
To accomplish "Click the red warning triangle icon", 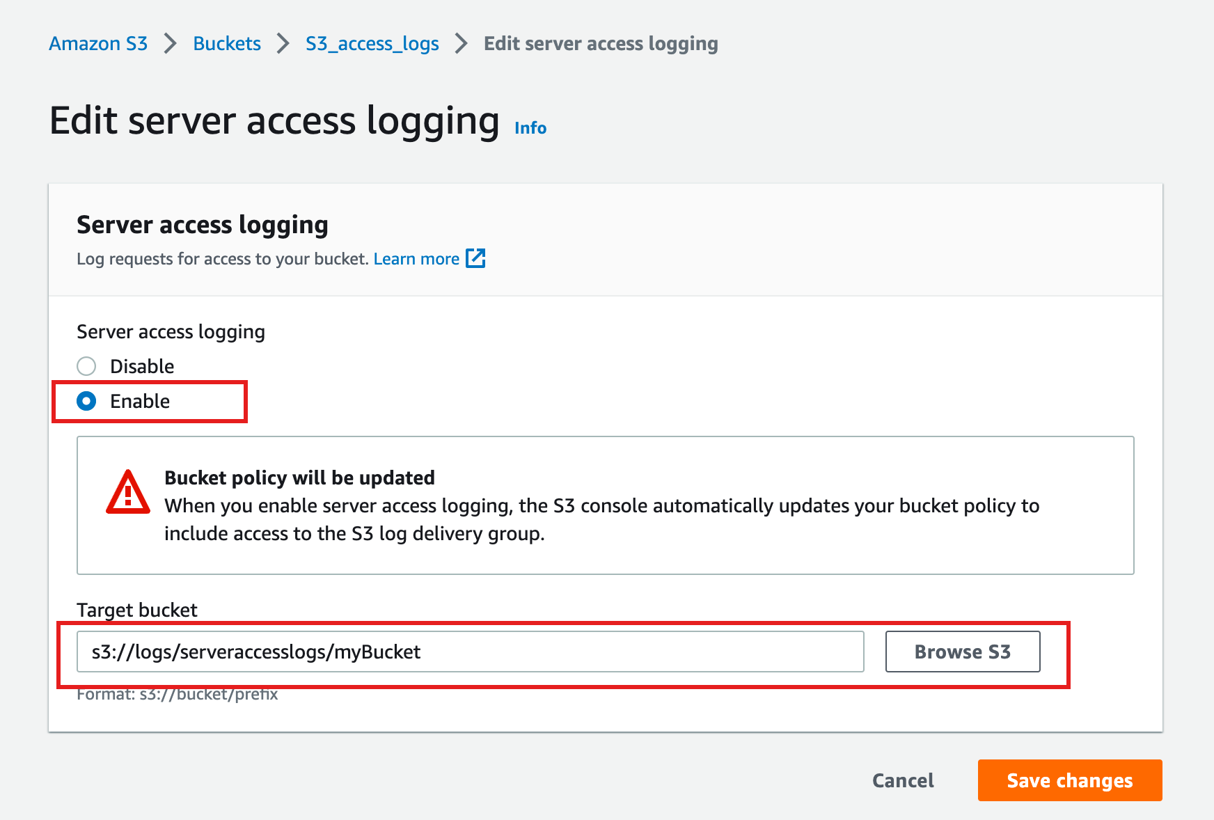I will 127,493.
